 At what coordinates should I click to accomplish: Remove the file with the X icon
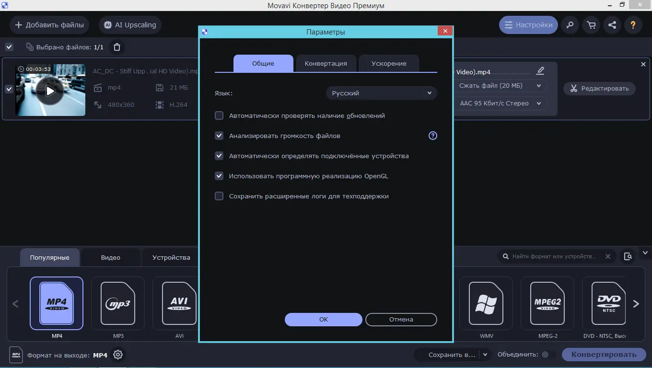643,64
